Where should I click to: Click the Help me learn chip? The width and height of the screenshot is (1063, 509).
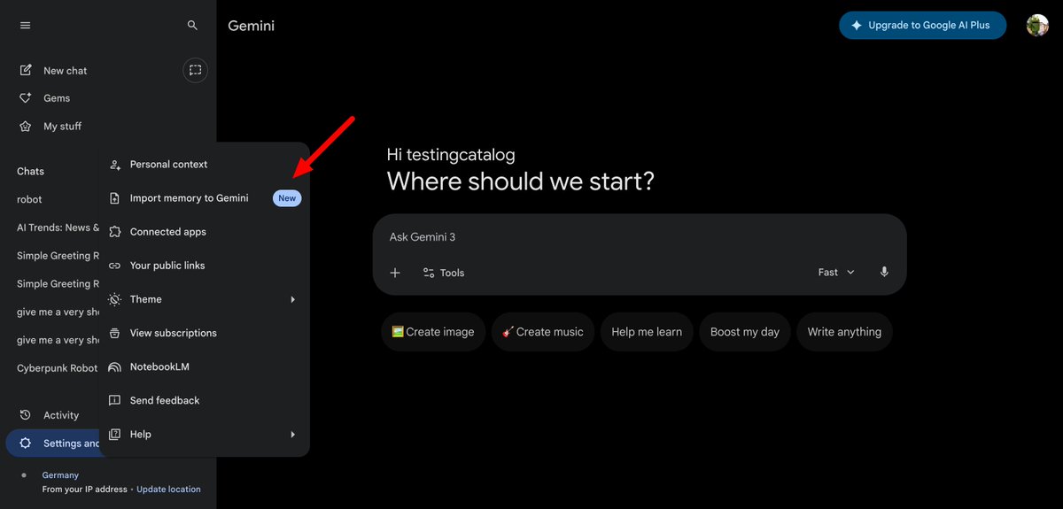click(x=647, y=332)
